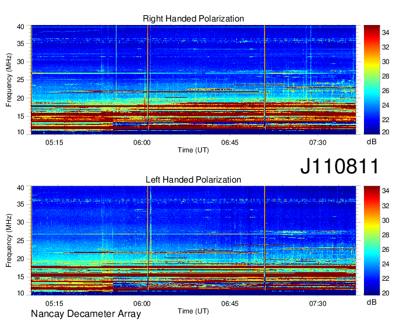Click the 06:00 tick label under top plot
Screen dimensions: 396x321
(142, 142)
